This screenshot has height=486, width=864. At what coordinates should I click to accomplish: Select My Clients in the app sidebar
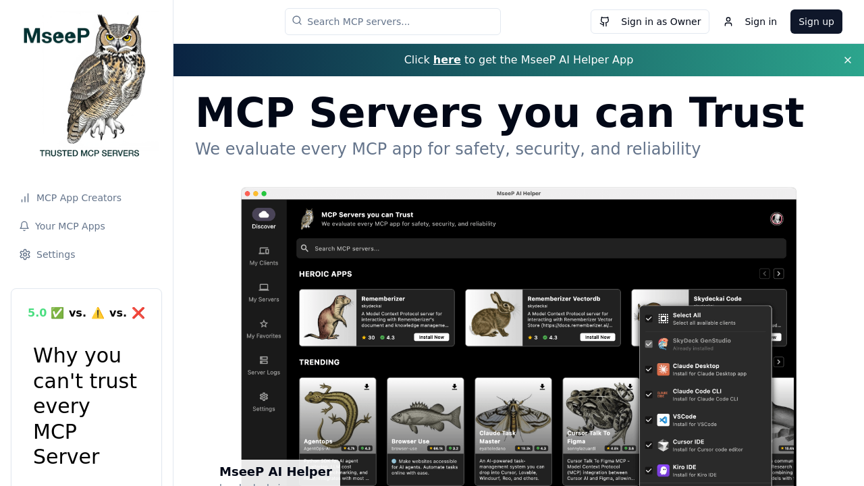pyautogui.click(x=263, y=254)
